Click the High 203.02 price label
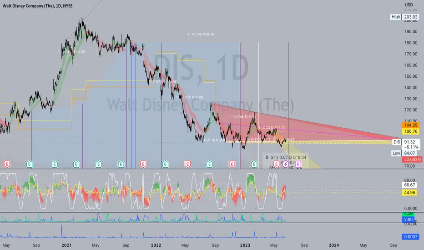Viewport: 424px width, 250px height. 405,17
